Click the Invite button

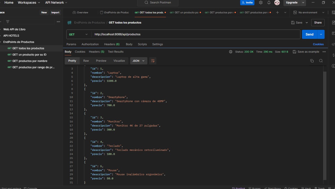247,3
